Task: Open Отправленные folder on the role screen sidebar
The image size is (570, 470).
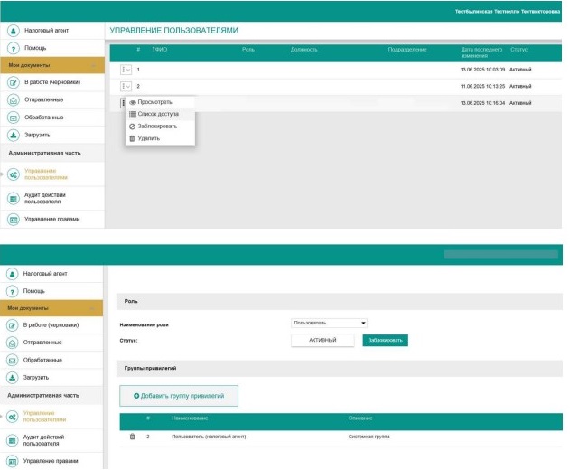Action: (x=42, y=343)
